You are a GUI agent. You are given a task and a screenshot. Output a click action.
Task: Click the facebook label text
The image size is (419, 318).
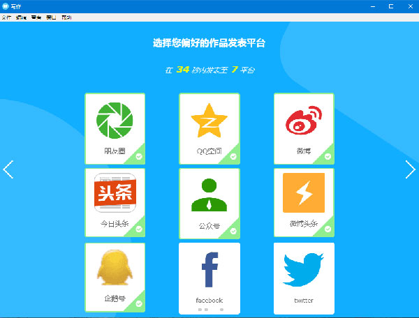click(209, 301)
